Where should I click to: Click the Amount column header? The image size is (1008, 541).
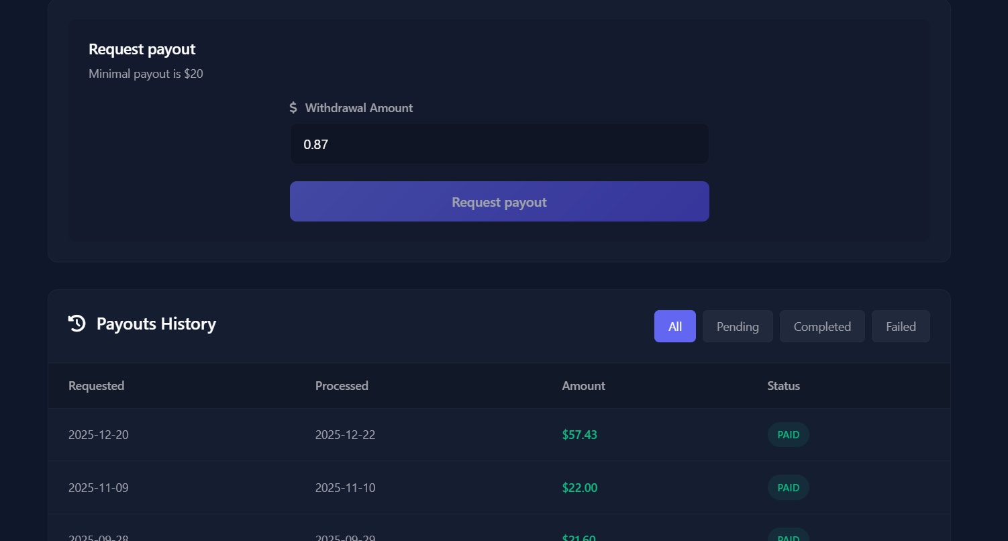583,386
